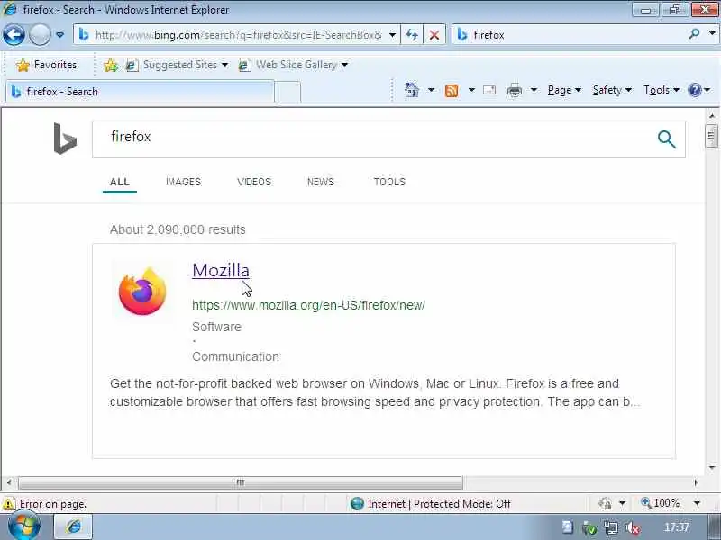Click the Internet zone globe icon

(x=357, y=504)
